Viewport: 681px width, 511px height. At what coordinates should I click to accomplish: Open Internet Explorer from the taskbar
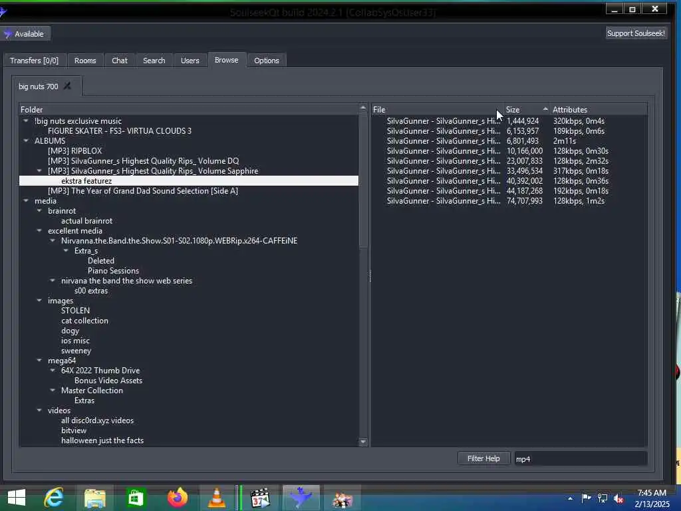(x=54, y=498)
